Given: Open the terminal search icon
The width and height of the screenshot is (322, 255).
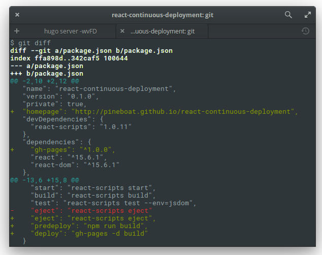Looking at the screenshot, I should (288, 15).
